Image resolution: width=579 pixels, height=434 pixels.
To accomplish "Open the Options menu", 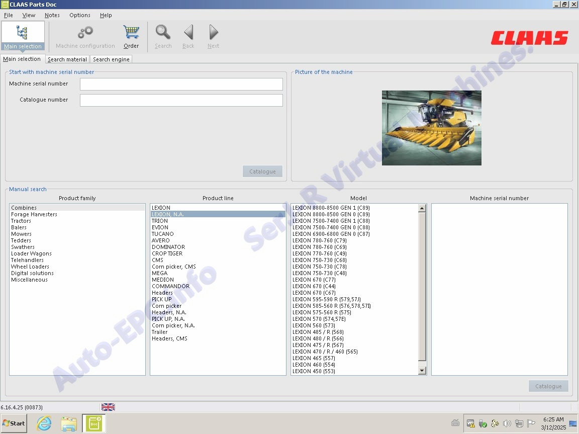I will click(x=80, y=15).
